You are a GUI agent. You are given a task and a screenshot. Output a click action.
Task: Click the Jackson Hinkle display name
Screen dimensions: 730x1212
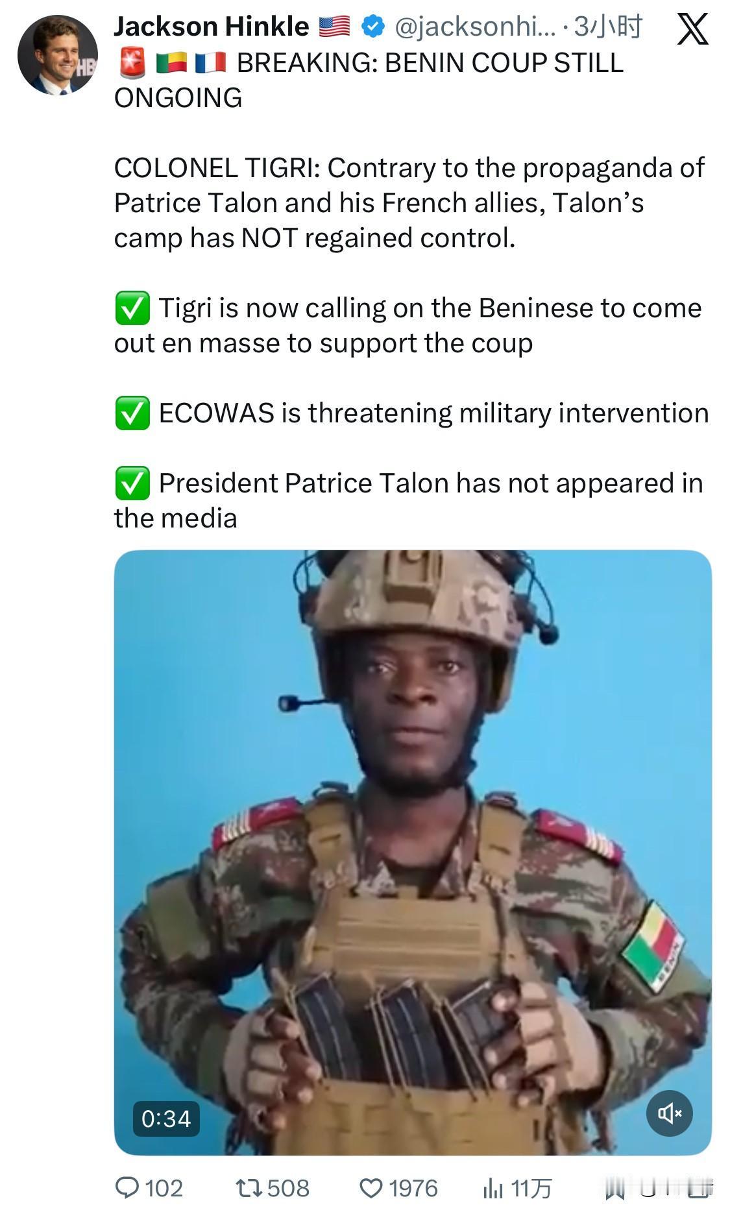point(212,27)
